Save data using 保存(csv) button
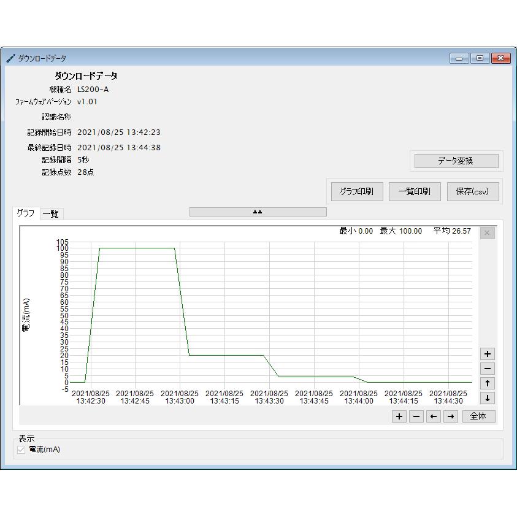Image resolution: width=517 pixels, height=517 pixels. 472,191
